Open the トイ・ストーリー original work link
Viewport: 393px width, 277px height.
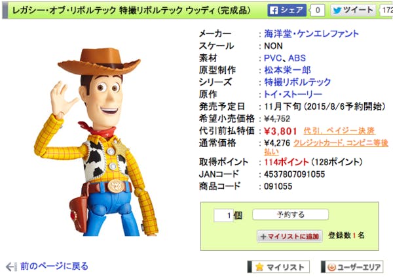293,94
